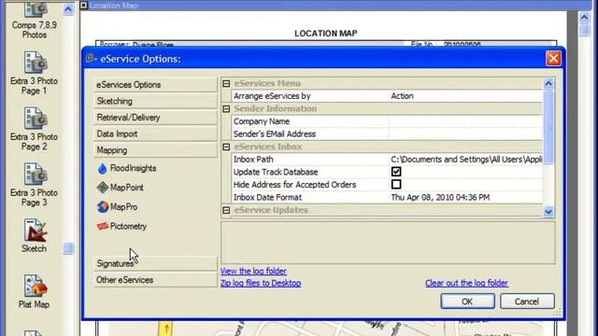Viewport: 598px width, 336px height.
Task: Collapse the eServices Menu section
Action: (x=226, y=83)
